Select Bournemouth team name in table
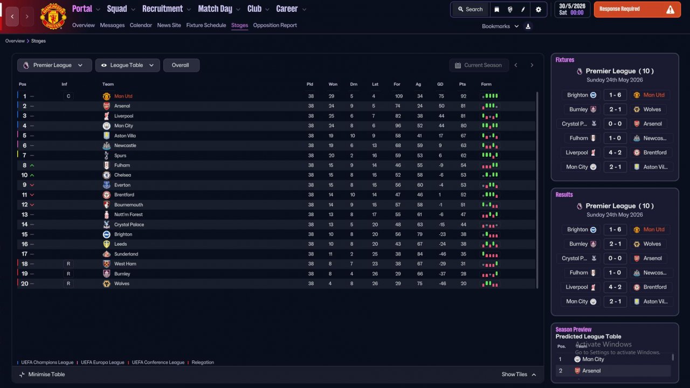 (x=128, y=205)
